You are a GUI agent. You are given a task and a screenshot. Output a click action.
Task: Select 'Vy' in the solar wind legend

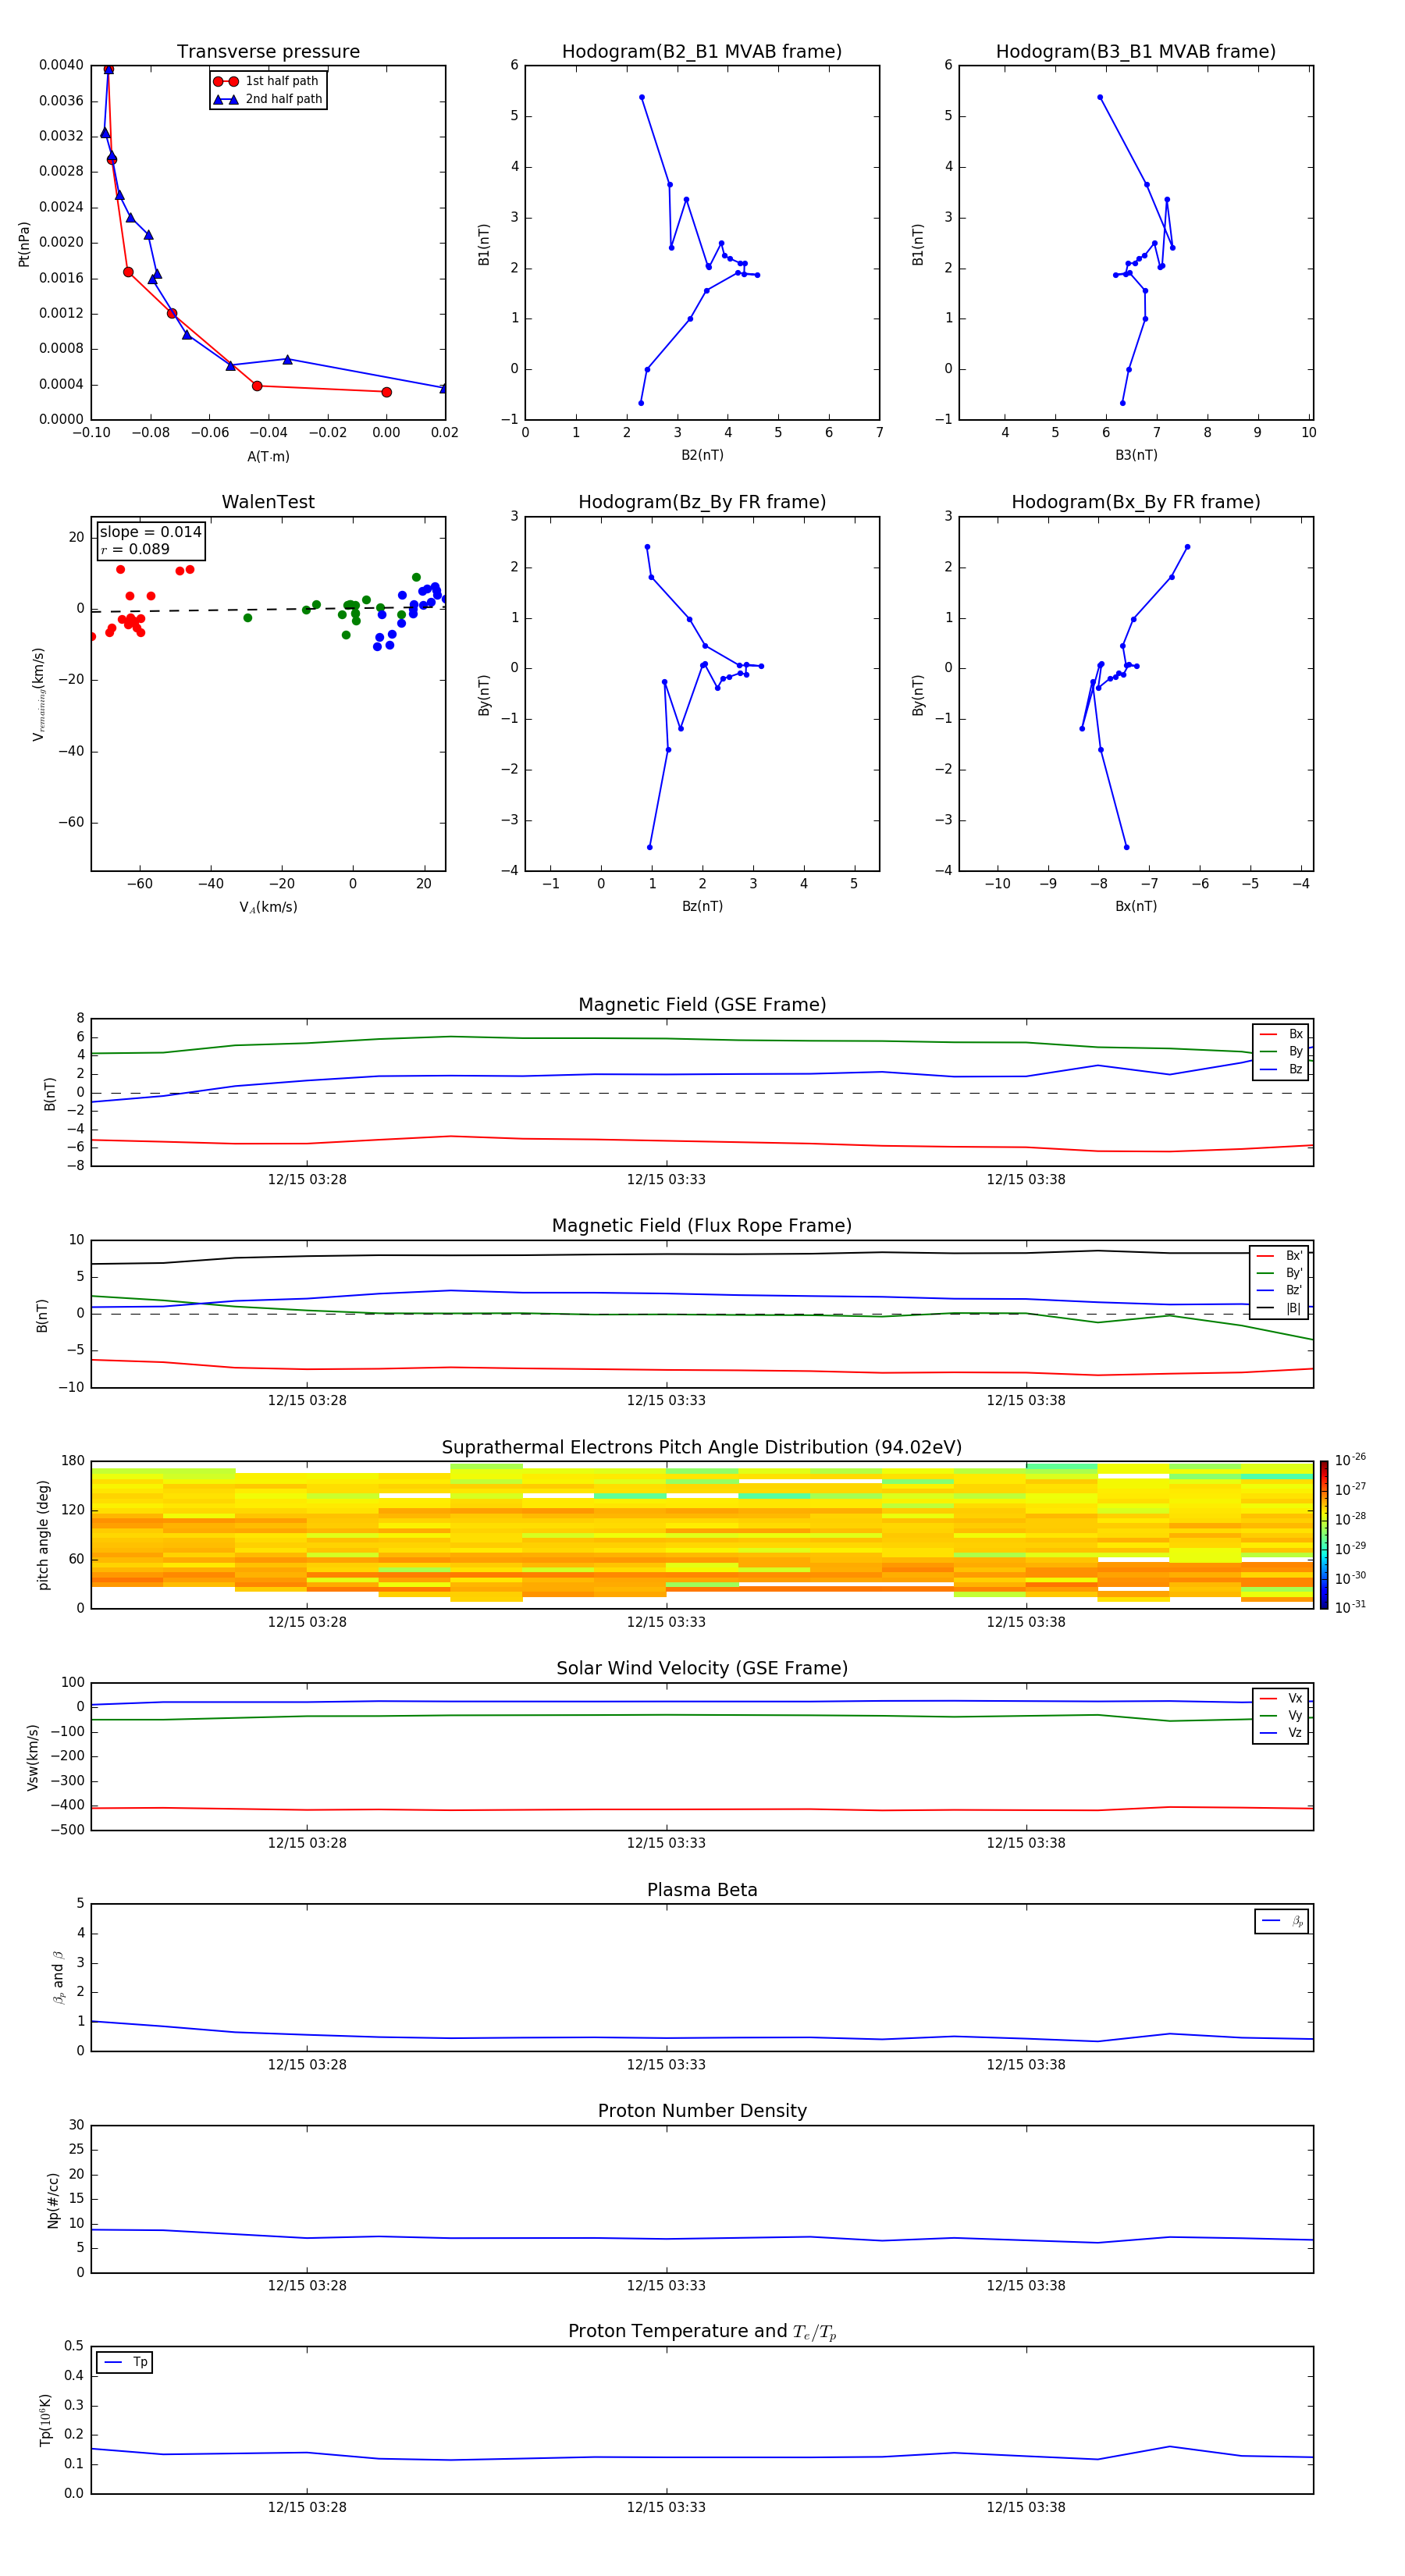(1281, 1716)
